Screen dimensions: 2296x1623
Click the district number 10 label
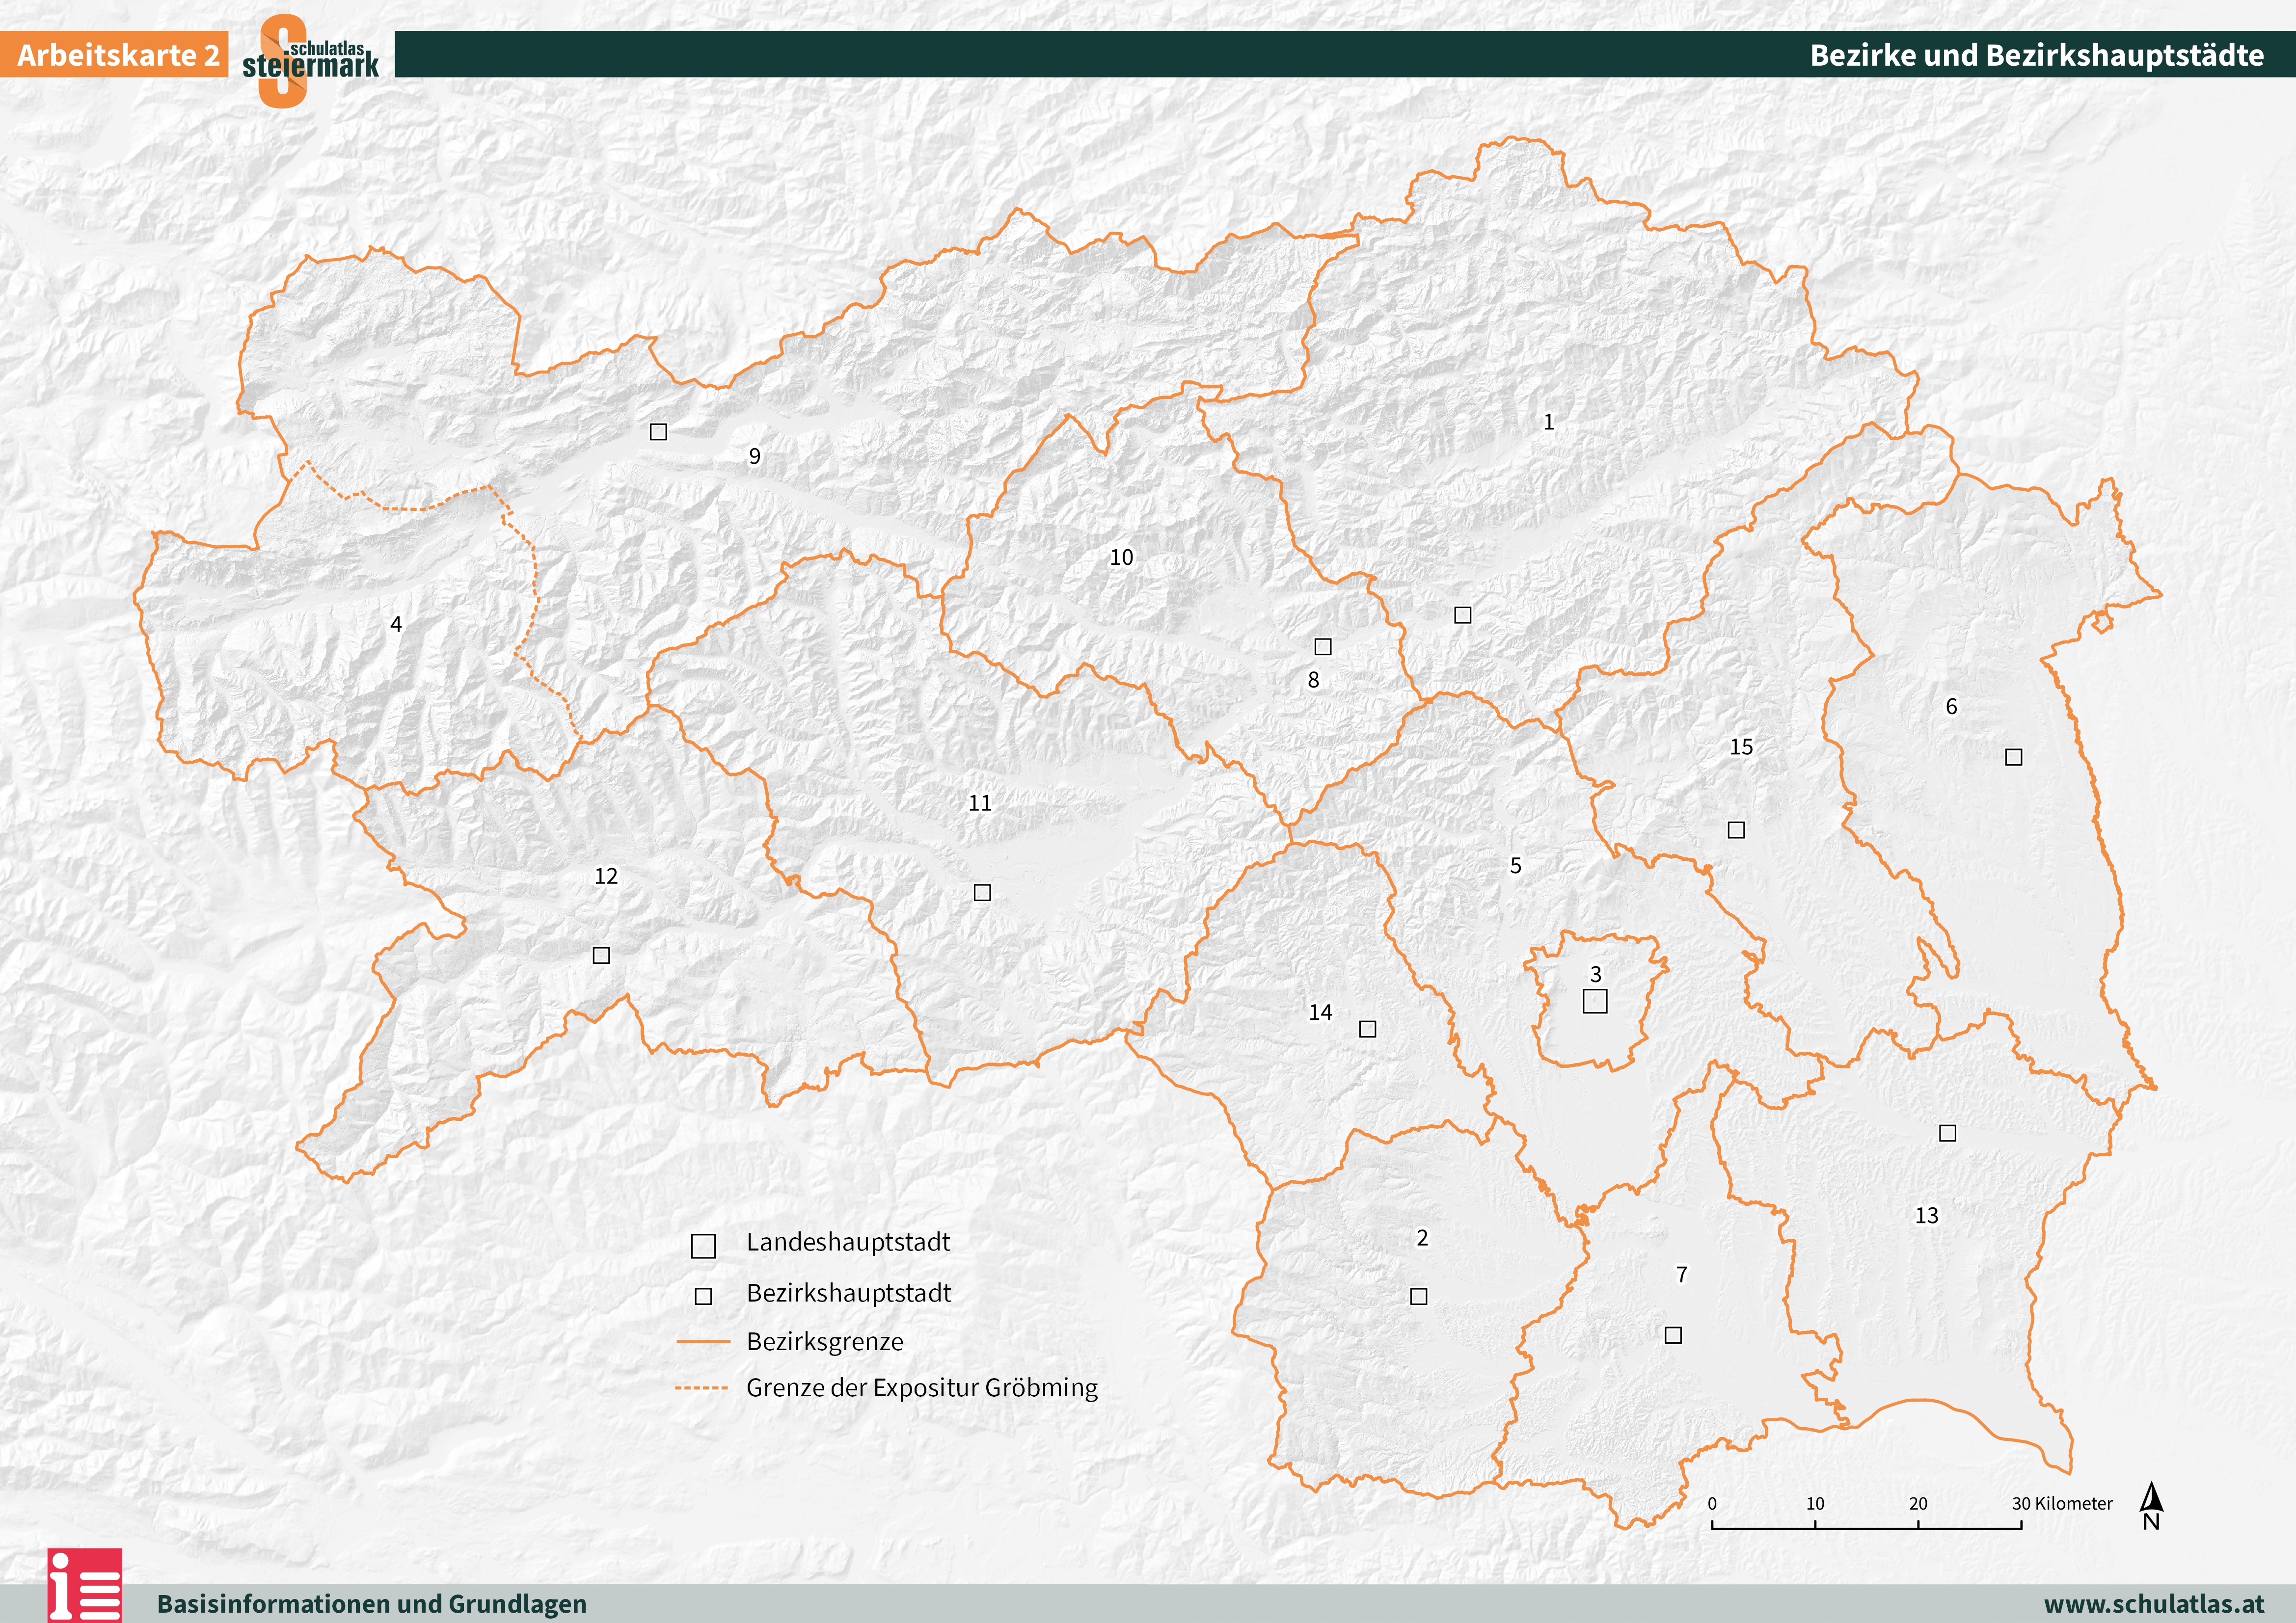[x=1121, y=557]
